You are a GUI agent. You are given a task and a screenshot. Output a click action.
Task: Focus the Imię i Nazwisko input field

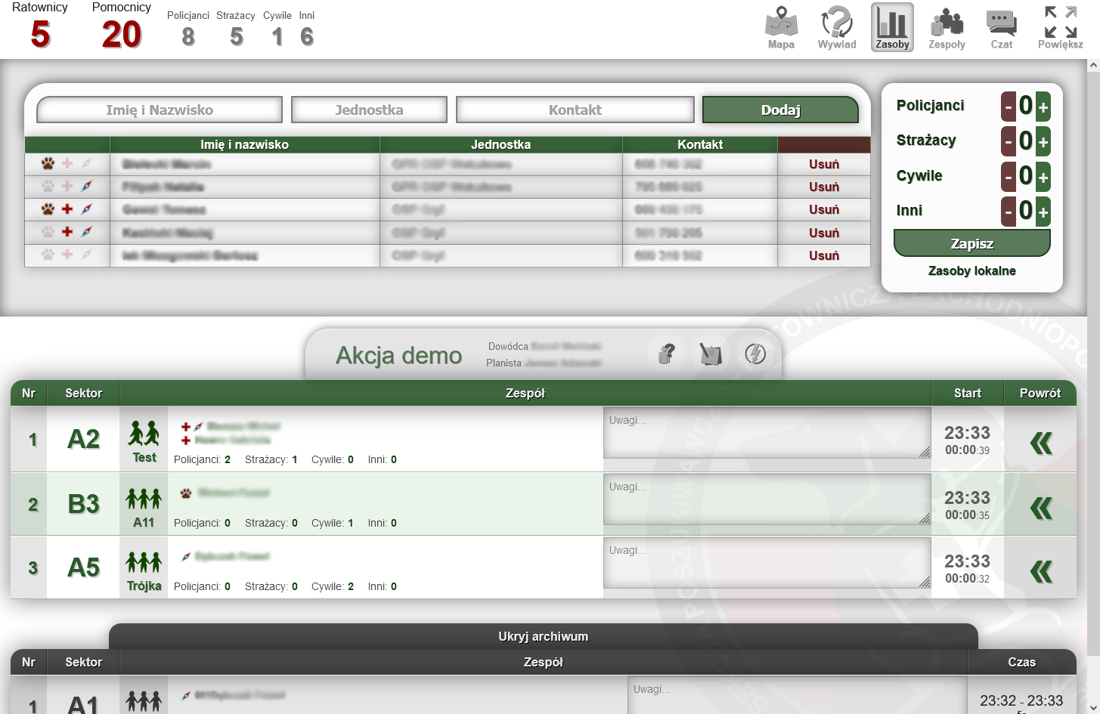tap(160, 110)
